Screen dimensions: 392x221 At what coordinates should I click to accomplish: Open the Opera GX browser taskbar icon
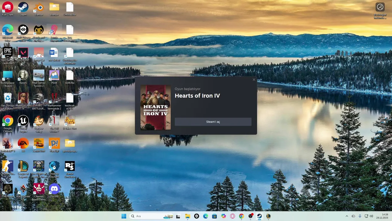232,216
